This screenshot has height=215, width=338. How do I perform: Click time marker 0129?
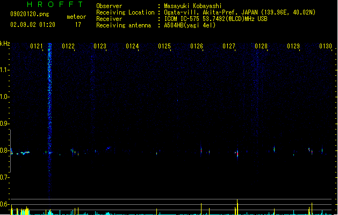[x=293, y=46]
